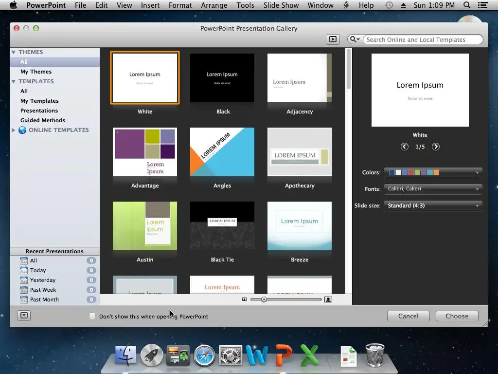This screenshot has height=374, width=498.
Task: Select Guided Methods in the sidebar
Action: coord(43,120)
